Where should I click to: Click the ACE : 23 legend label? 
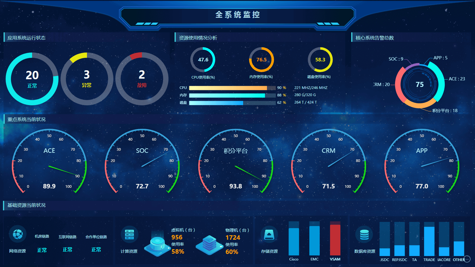(457, 79)
